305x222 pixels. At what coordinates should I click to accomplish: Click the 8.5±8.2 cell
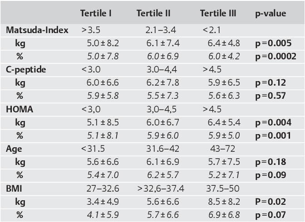click(224, 202)
